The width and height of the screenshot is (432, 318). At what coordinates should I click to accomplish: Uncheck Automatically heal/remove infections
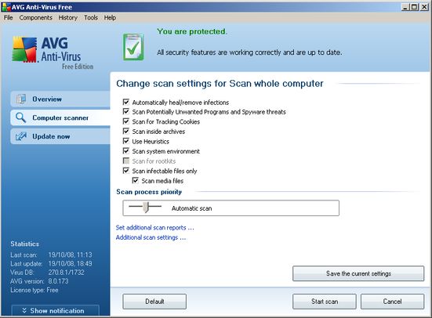126,102
